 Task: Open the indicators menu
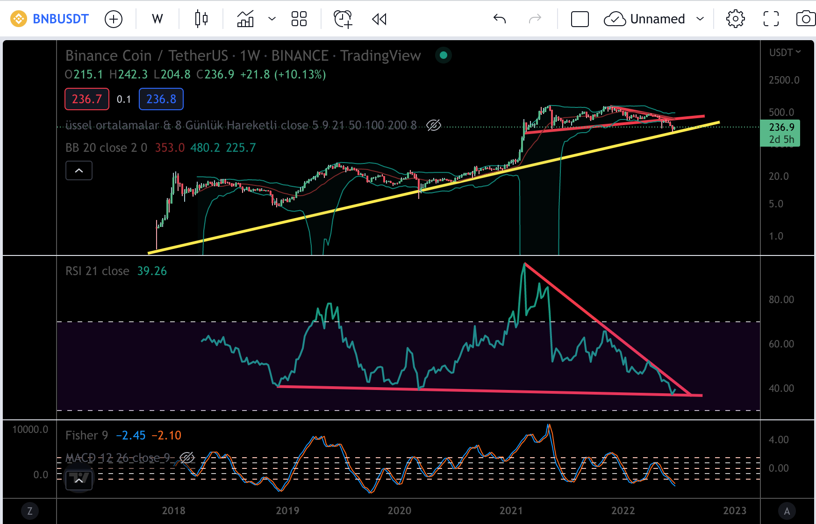tap(245, 19)
